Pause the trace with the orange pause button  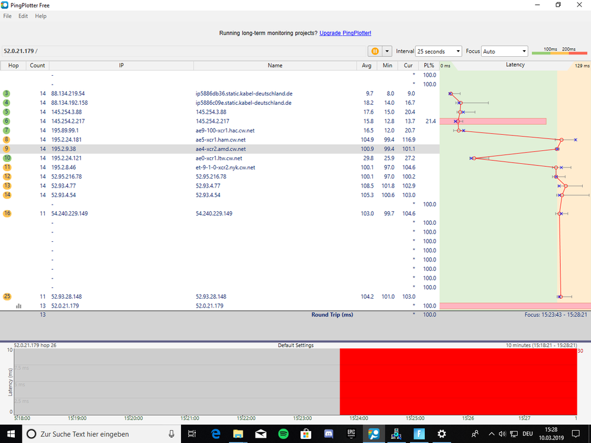(x=375, y=51)
